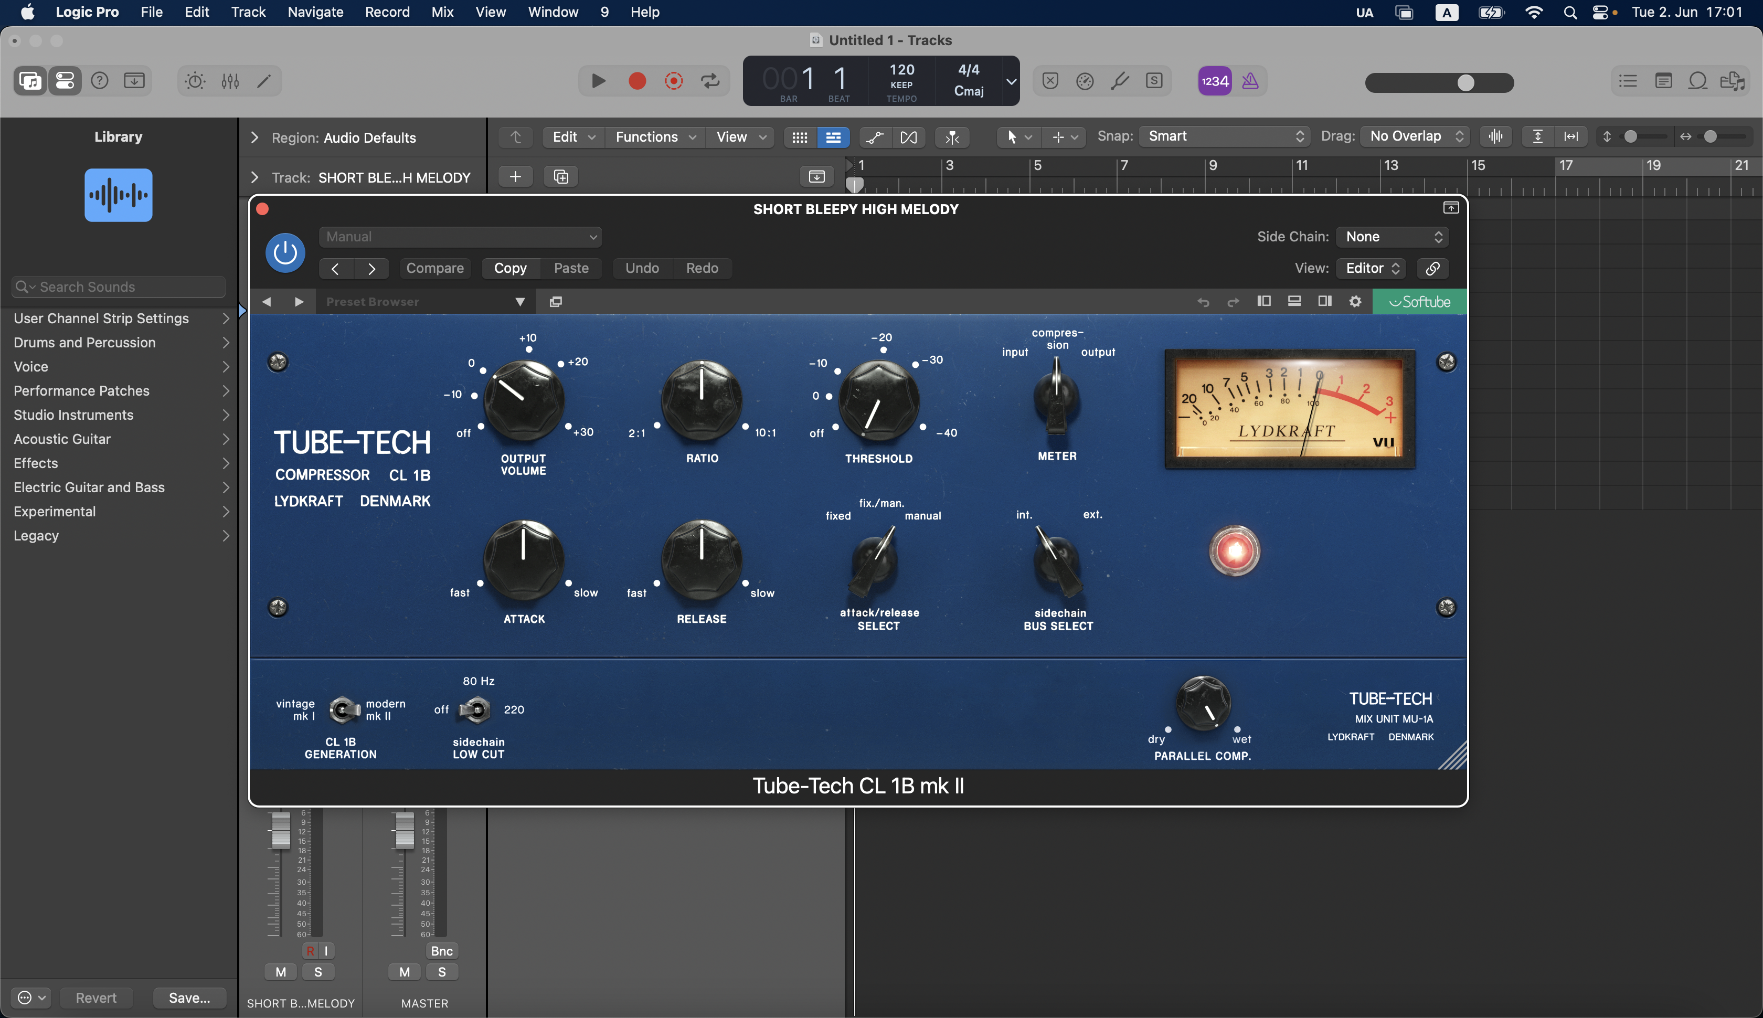Switch to grid view in tracks toolbar
The image size is (1763, 1018).
click(x=800, y=137)
